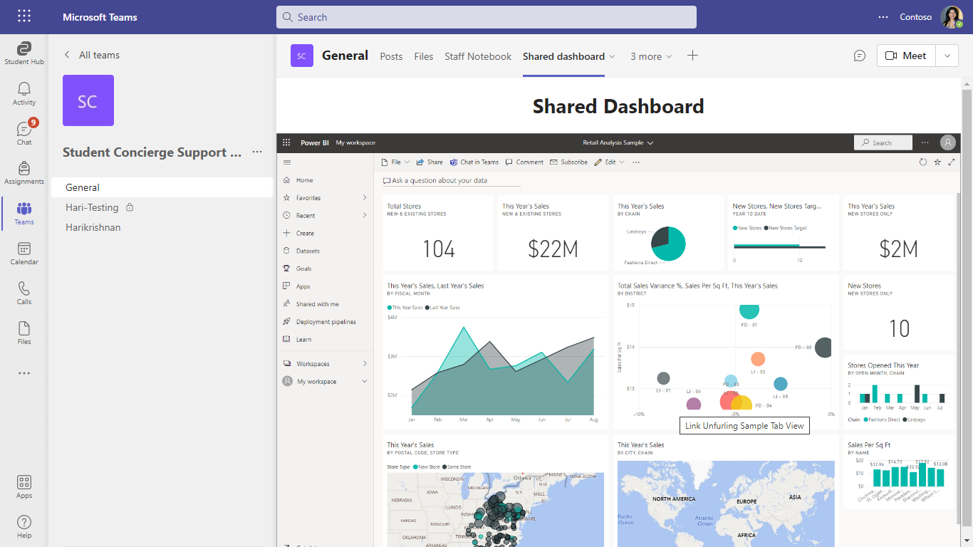Select the General channel
973x547 pixels.
pos(162,187)
